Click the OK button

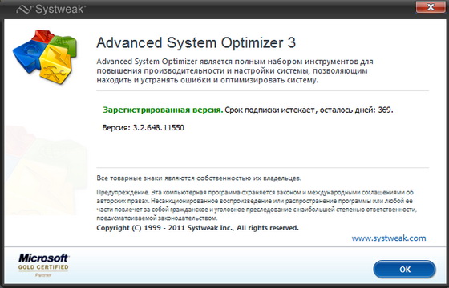(404, 269)
